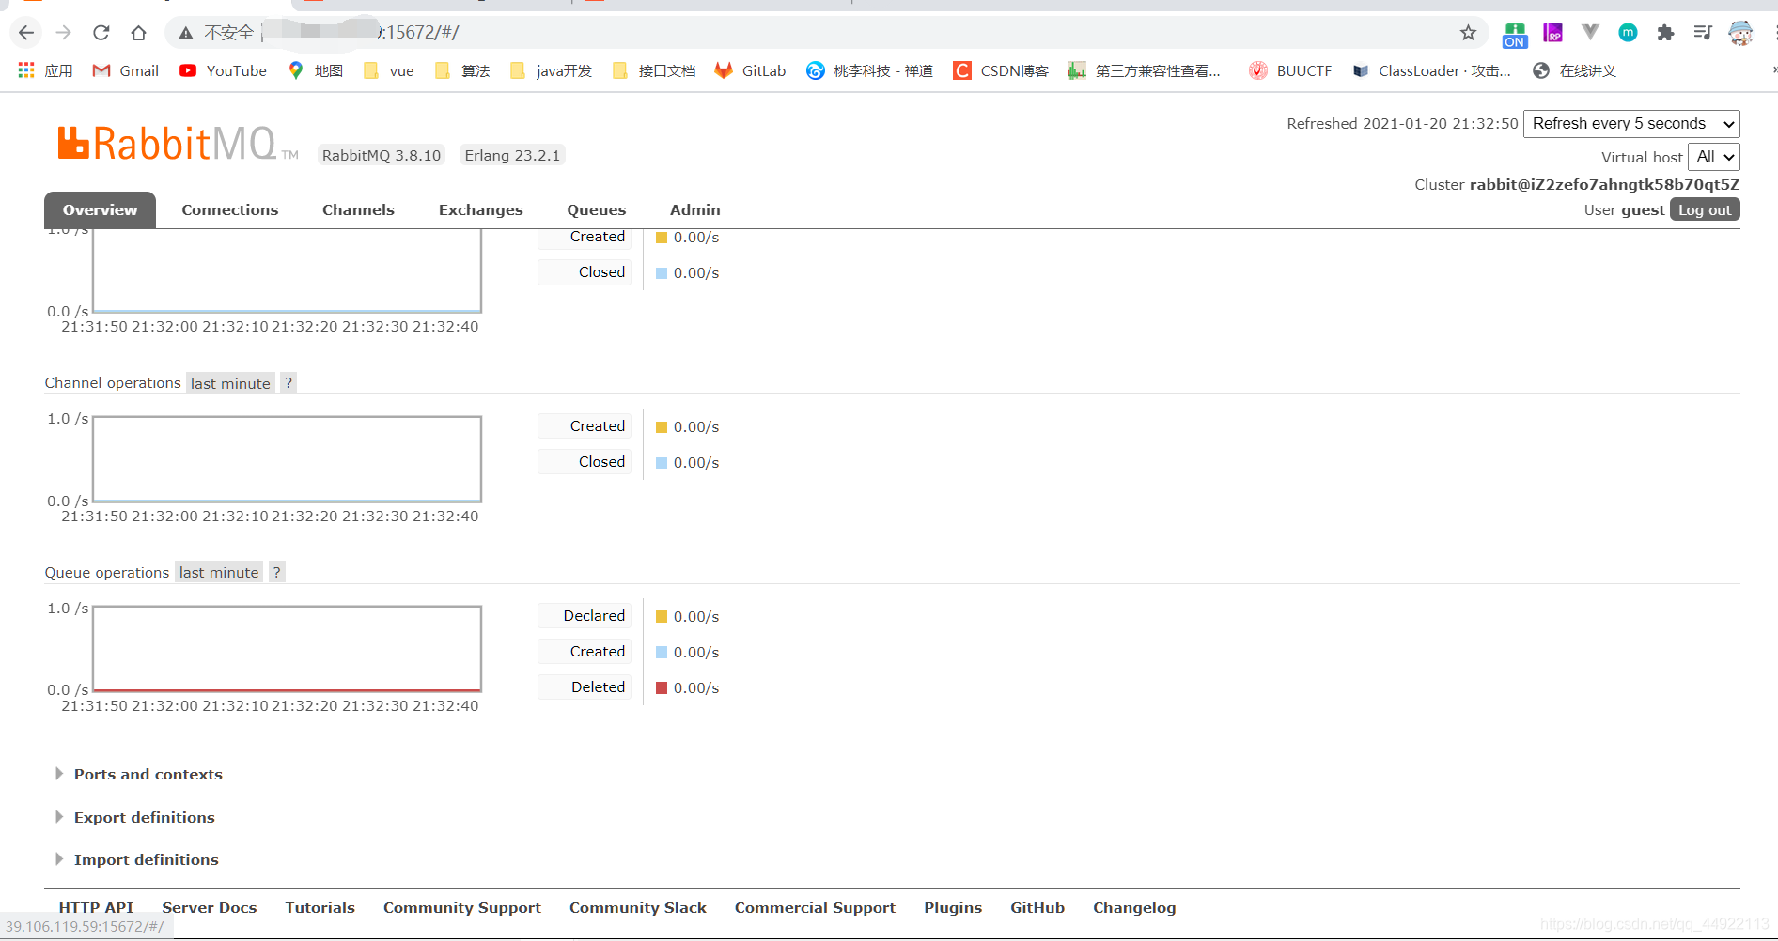The image size is (1778, 941).
Task: Switch to the Admin tab
Action: [x=695, y=210]
